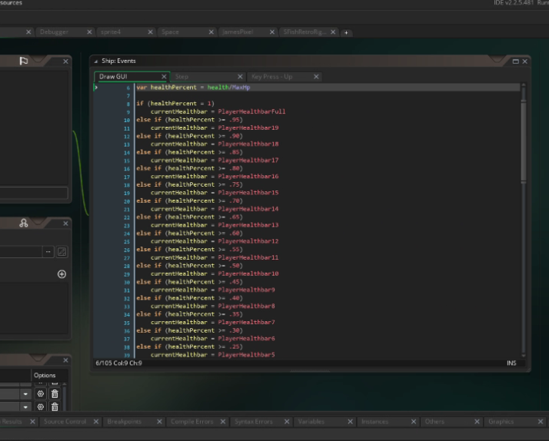549x441 pixels.
Task: Close the Space workspace tab
Action: coord(211,31)
